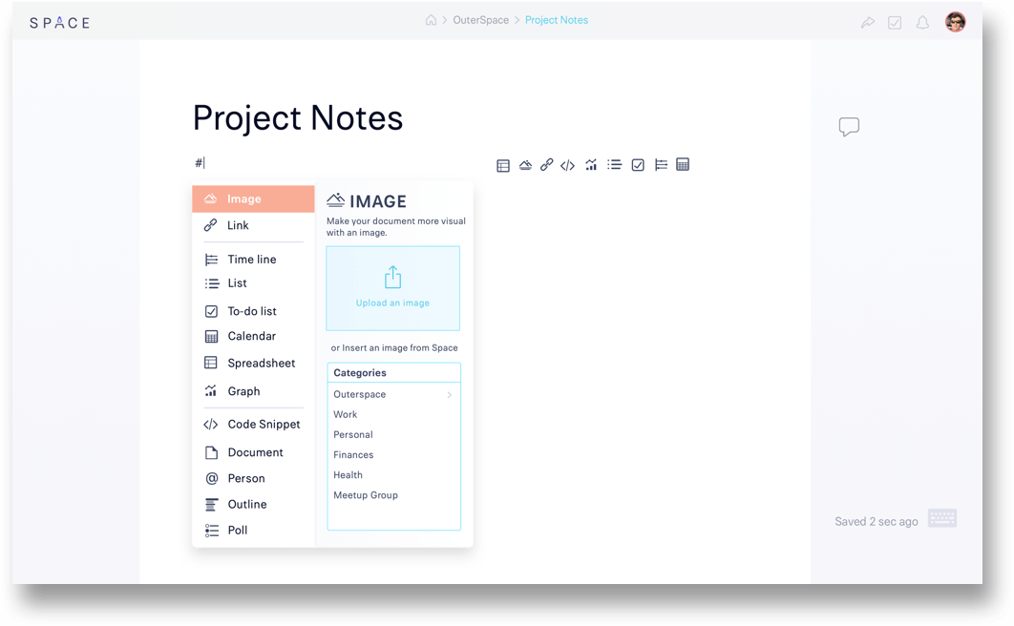Screen dimensions: 1014x626
Task: Open the comments speech bubble icon
Action: click(x=849, y=126)
